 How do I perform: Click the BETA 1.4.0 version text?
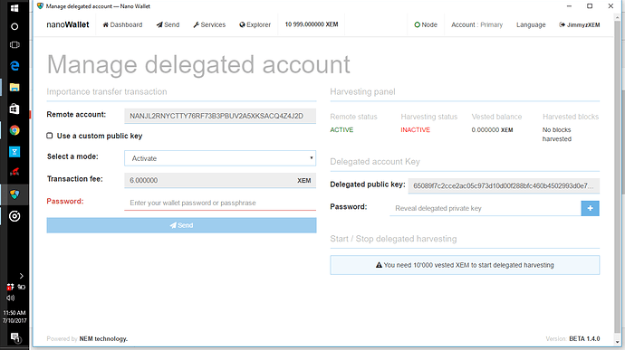coord(584,339)
